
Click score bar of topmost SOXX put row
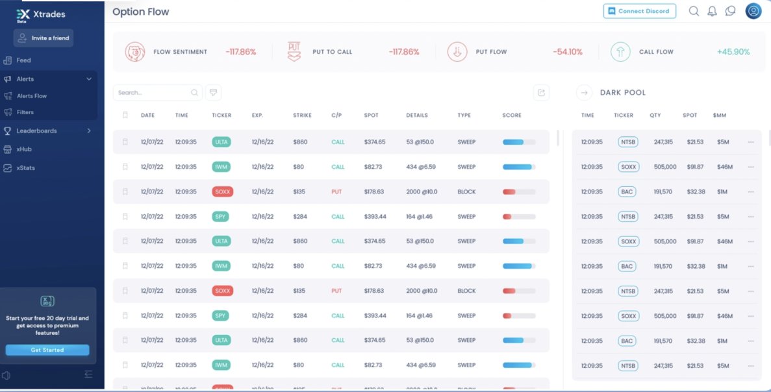click(519, 191)
